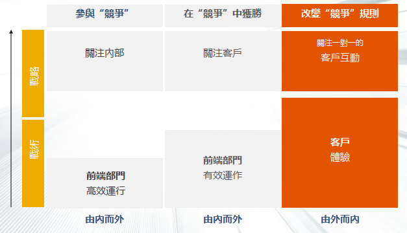
Task: Click the orange 客戶體驗 box
Action: [x=339, y=153]
